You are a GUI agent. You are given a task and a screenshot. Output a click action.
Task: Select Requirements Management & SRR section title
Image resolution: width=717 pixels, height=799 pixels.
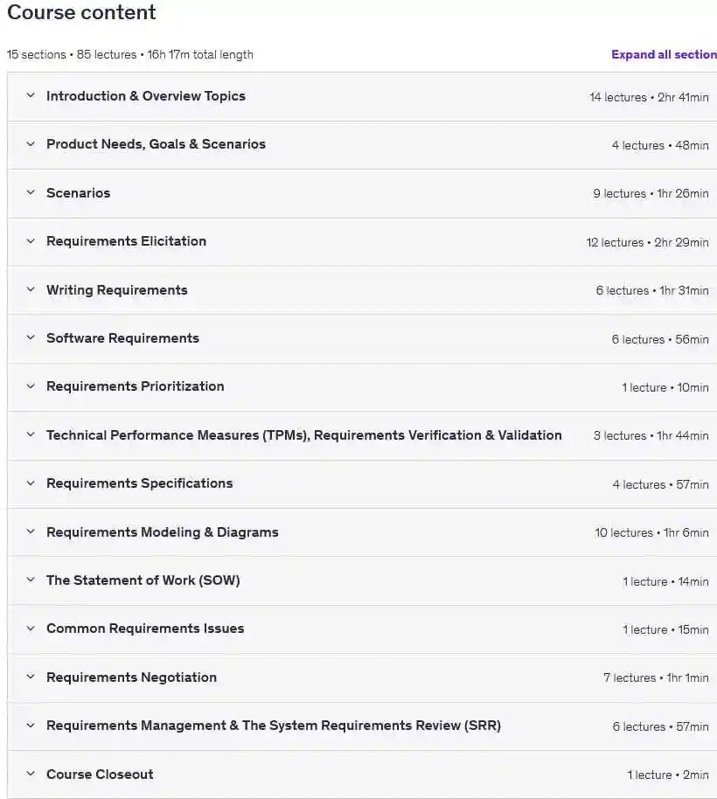pos(274,726)
